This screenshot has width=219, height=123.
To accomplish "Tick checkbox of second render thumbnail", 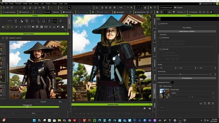I will click(3, 59).
